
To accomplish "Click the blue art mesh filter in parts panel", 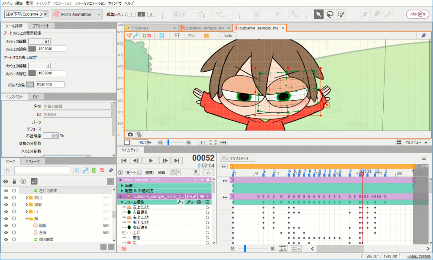I will click(77, 170).
